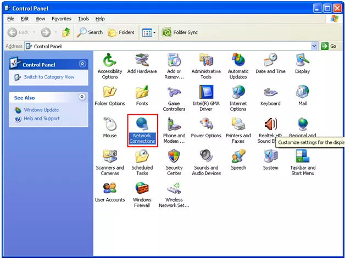This screenshot has width=345, height=258.
Task: Click the Forward arrow button
Action: [46, 32]
